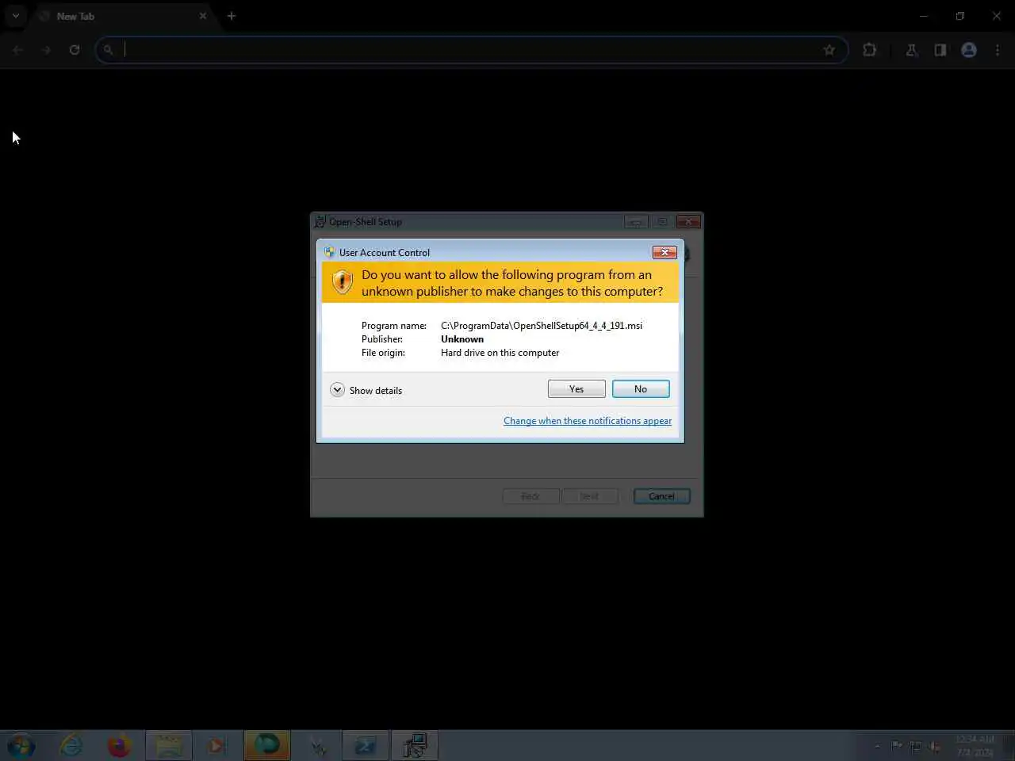Click Cancel in Open-Shell Setup window

(x=661, y=496)
